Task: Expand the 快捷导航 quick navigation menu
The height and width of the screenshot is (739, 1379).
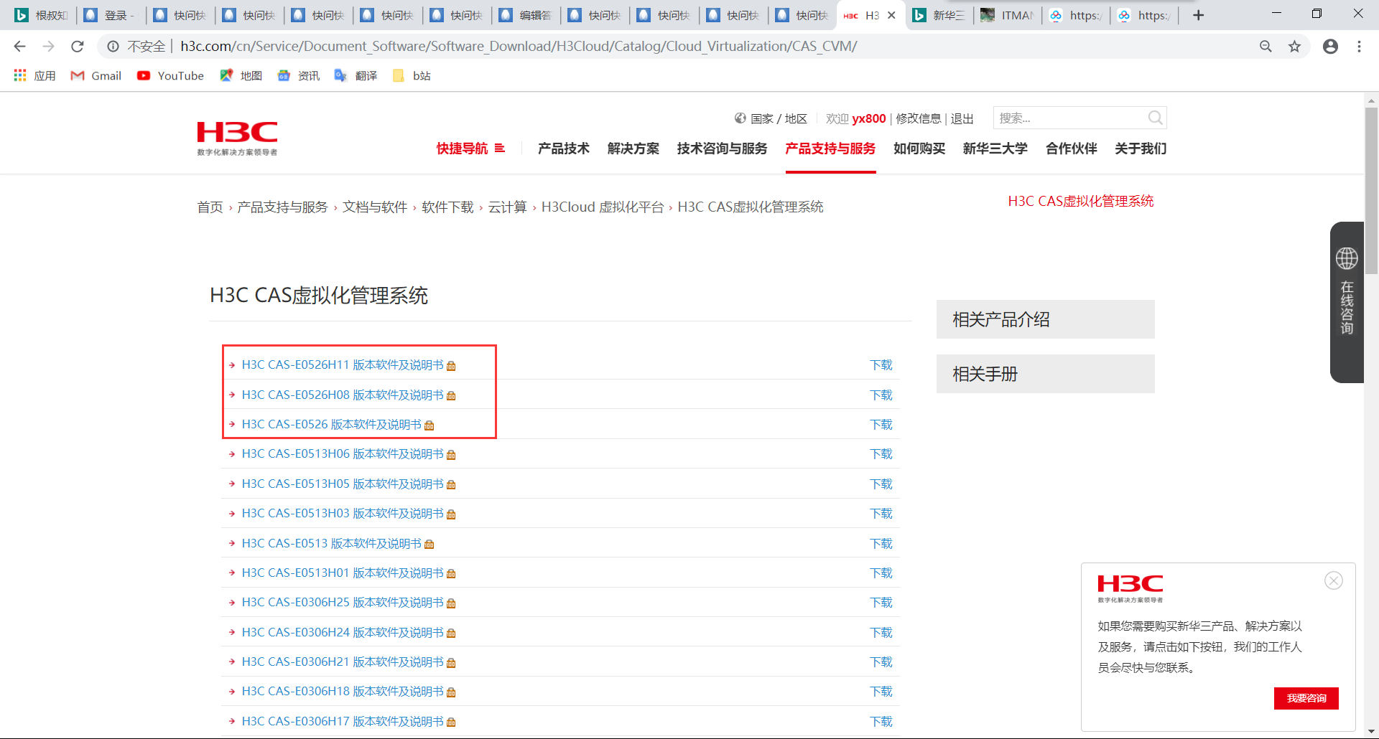Action: click(x=470, y=149)
